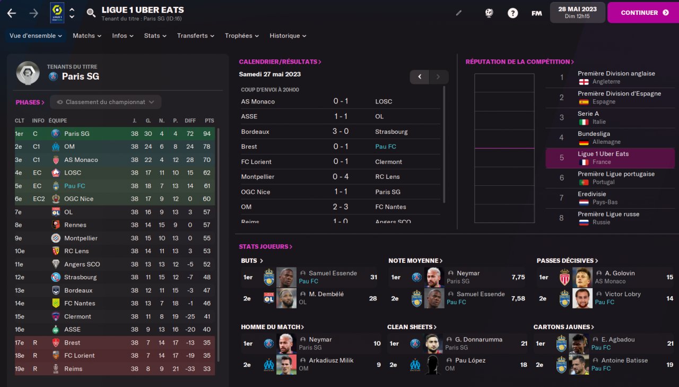The width and height of the screenshot is (679, 387).
Task: Open the world globe icon
Action: point(489,13)
